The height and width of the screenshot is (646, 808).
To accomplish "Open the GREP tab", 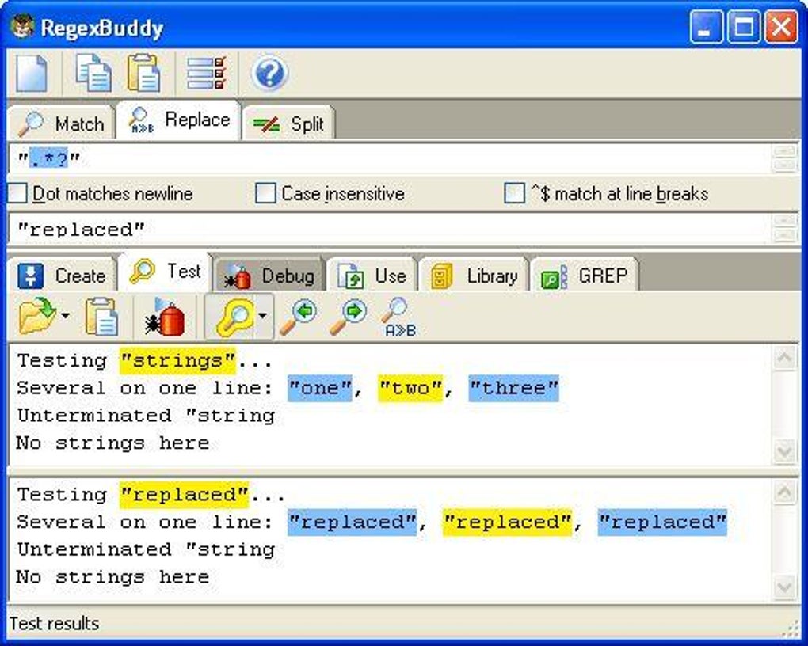I will tap(585, 275).
